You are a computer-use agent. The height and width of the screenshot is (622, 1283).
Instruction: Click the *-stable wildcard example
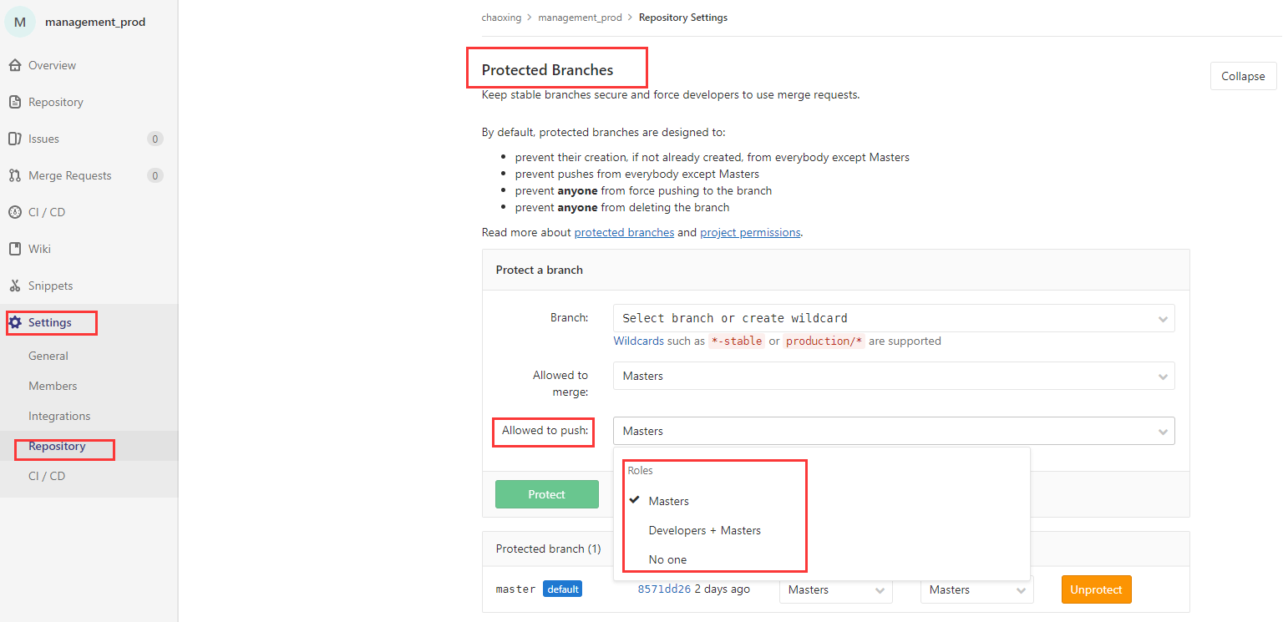coord(736,341)
